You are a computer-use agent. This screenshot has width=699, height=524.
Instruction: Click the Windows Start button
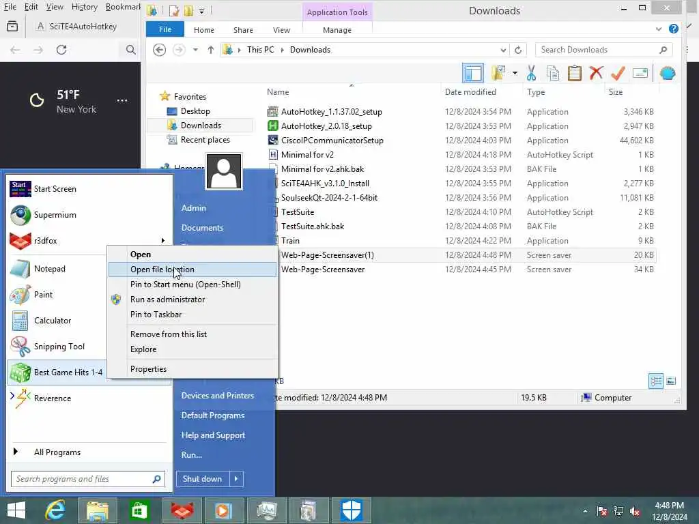pos(16,510)
